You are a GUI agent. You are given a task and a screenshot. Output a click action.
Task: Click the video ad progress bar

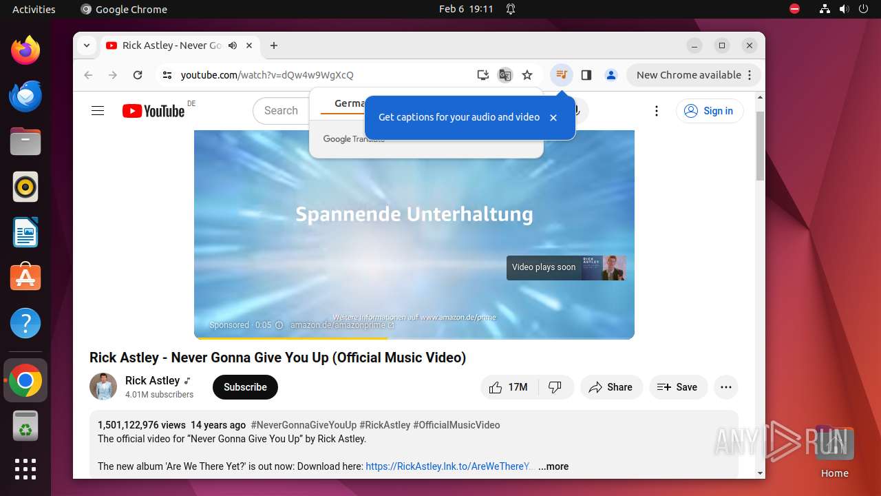pyautogui.click(x=414, y=338)
